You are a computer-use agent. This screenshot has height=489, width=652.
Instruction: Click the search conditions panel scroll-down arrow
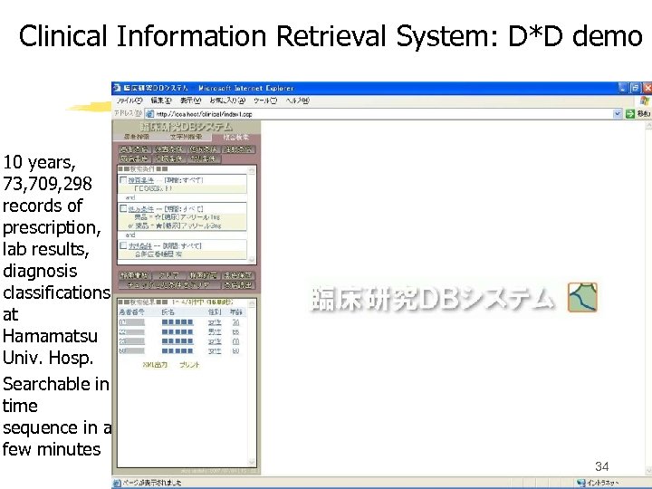click(251, 260)
